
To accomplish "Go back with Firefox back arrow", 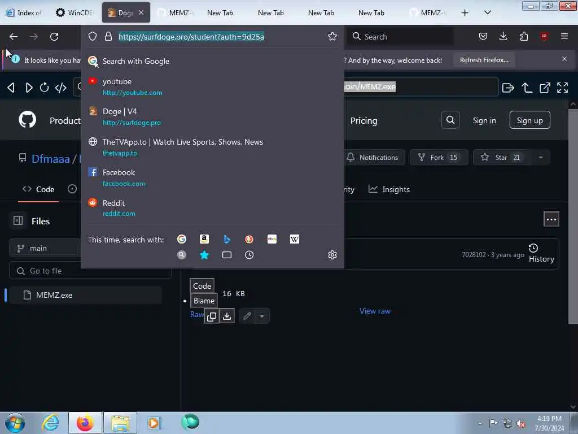I will (14, 37).
